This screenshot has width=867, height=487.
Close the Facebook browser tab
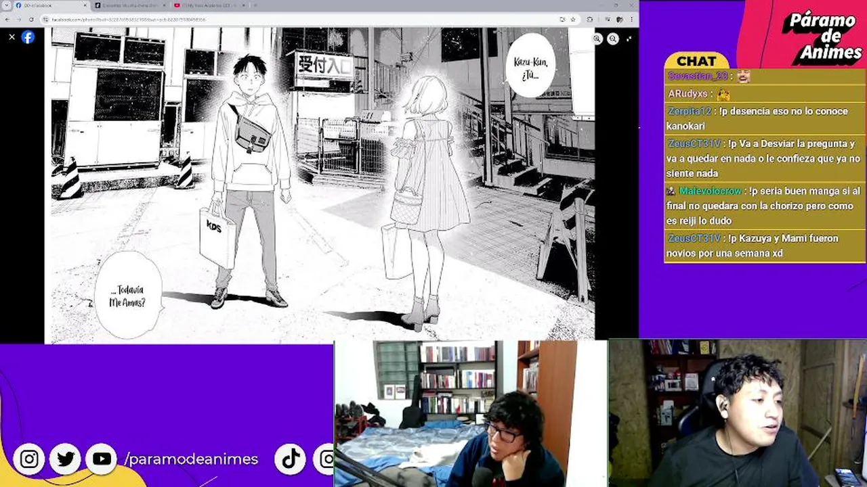[85, 5]
